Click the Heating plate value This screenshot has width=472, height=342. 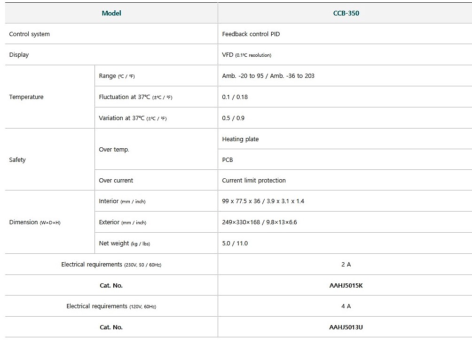coord(240,139)
